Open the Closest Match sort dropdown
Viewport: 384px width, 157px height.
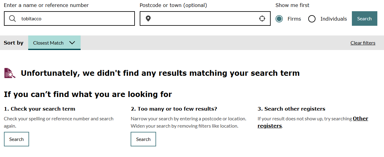point(54,43)
